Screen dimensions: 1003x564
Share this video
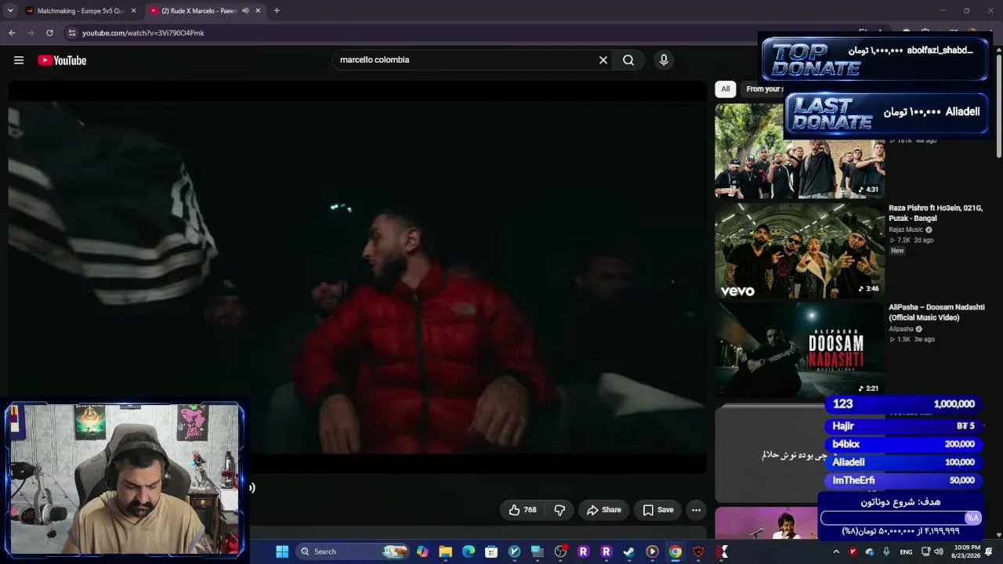tap(604, 510)
